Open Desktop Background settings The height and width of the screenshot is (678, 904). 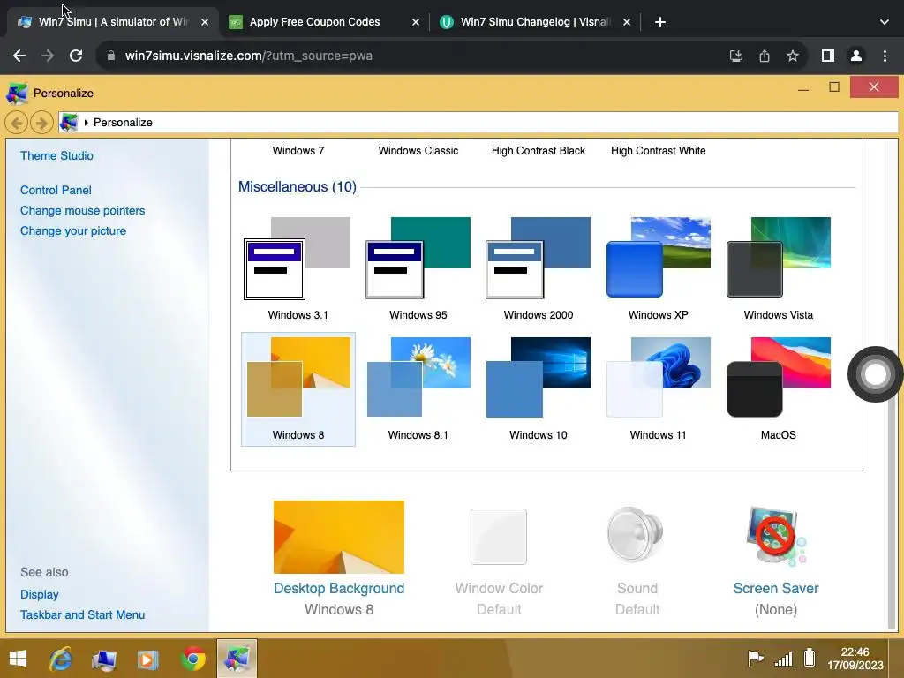point(339,558)
